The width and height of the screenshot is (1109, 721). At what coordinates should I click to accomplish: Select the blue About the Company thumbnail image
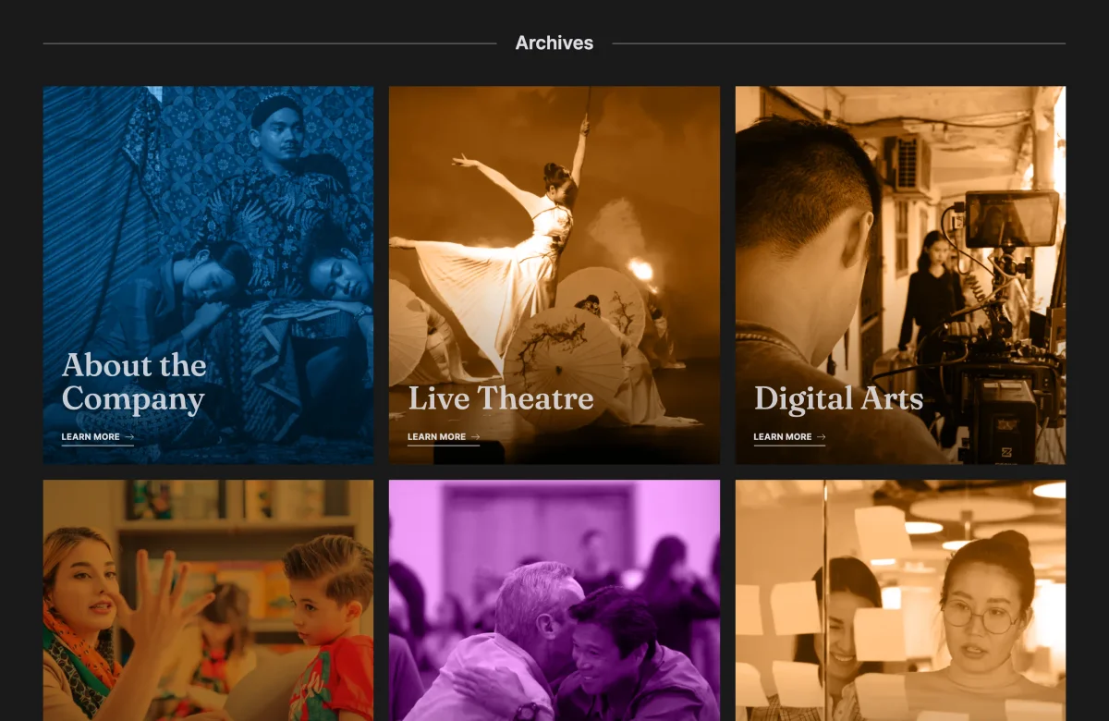point(209,275)
